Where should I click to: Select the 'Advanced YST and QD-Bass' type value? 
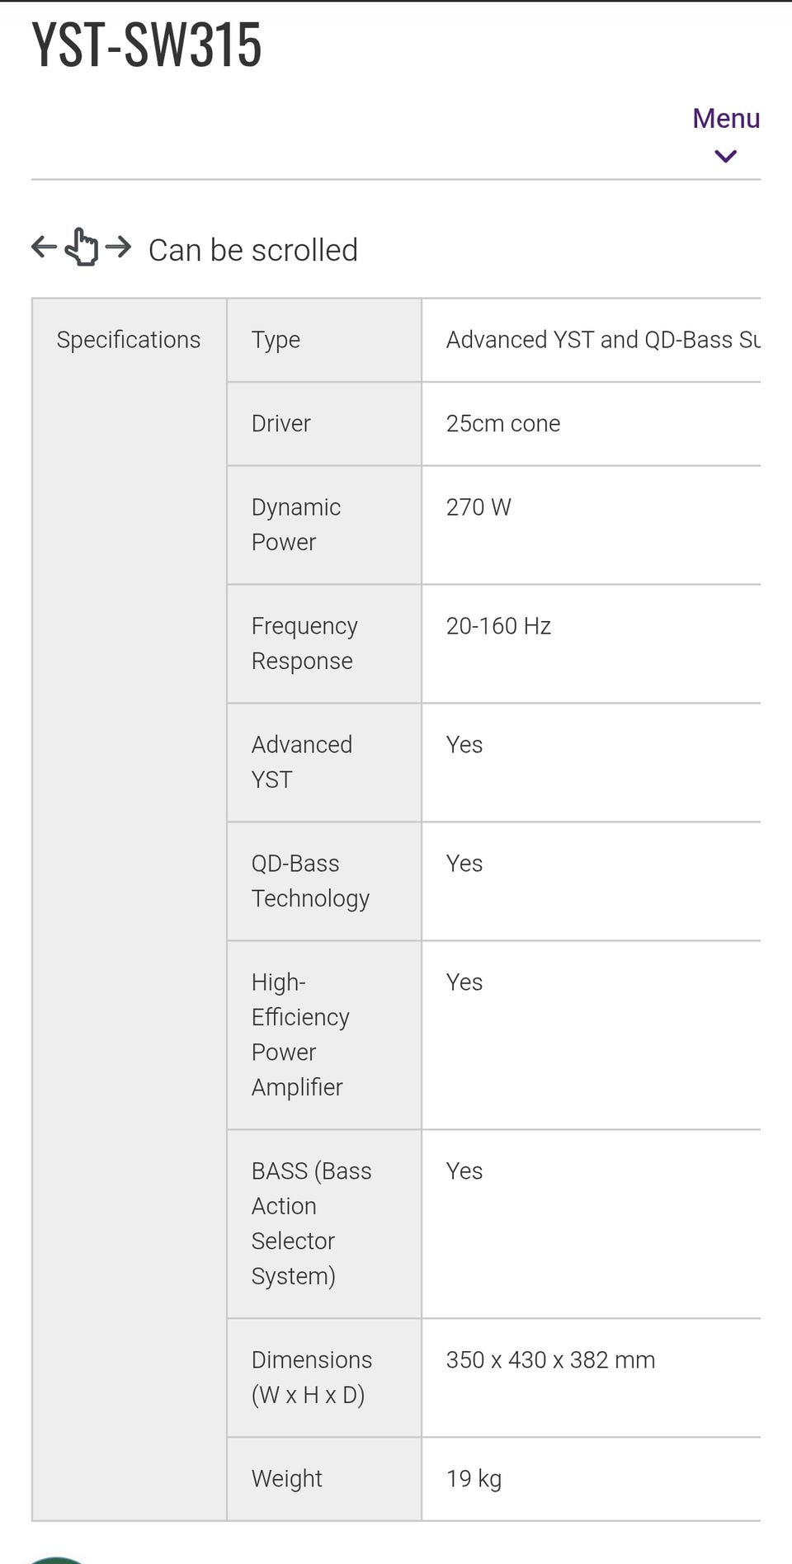coord(602,340)
